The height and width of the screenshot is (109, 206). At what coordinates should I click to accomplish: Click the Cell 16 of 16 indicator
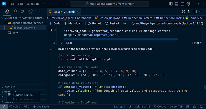pos(142,107)
